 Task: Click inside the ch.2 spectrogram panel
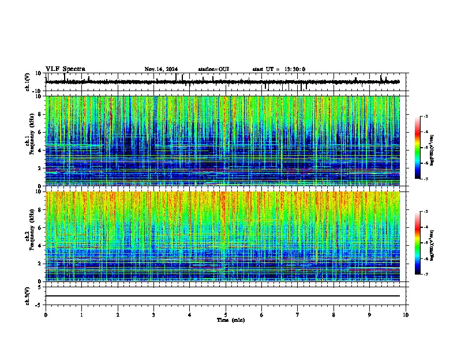click(x=223, y=236)
